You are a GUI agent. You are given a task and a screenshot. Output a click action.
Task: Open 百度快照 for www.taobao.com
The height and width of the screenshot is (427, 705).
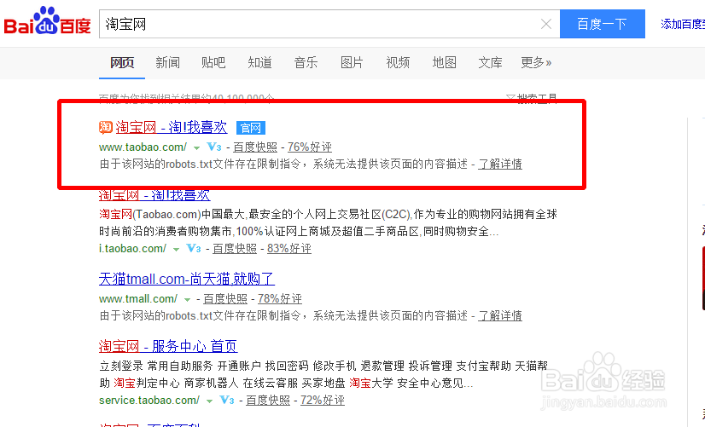[x=255, y=147]
